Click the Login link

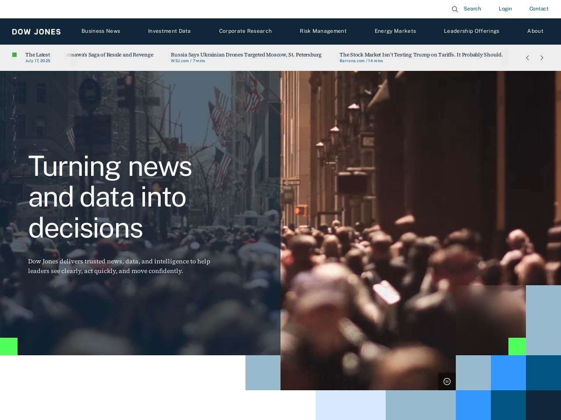[x=505, y=9]
